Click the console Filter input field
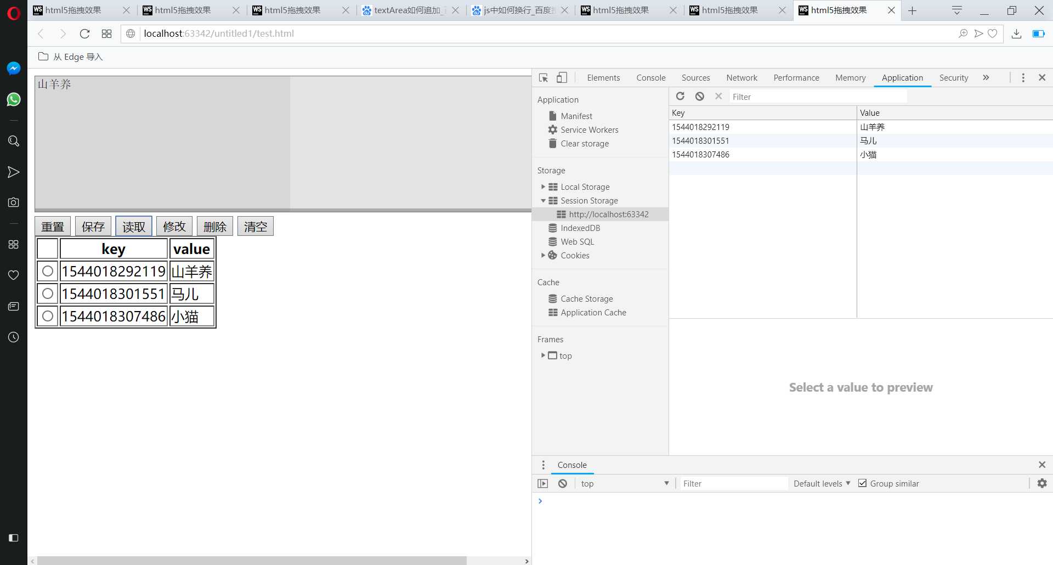The height and width of the screenshot is (565, 1053). (x=733, y=484)
